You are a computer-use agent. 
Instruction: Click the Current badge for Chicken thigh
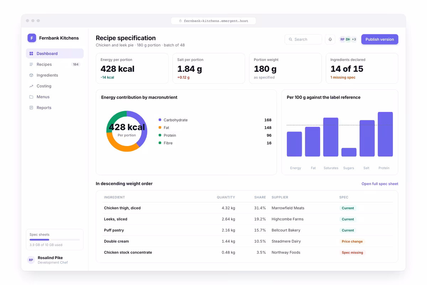point(348,208)
